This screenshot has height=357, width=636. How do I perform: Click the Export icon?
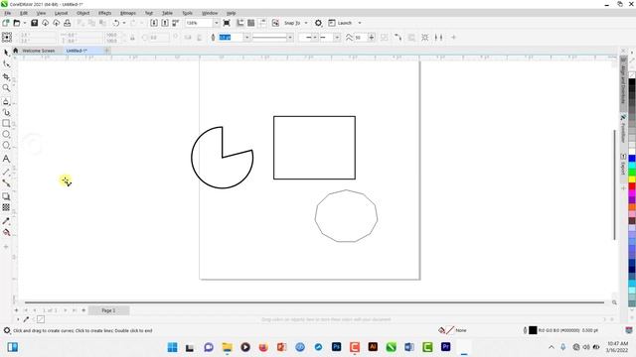tap(165, 23)
